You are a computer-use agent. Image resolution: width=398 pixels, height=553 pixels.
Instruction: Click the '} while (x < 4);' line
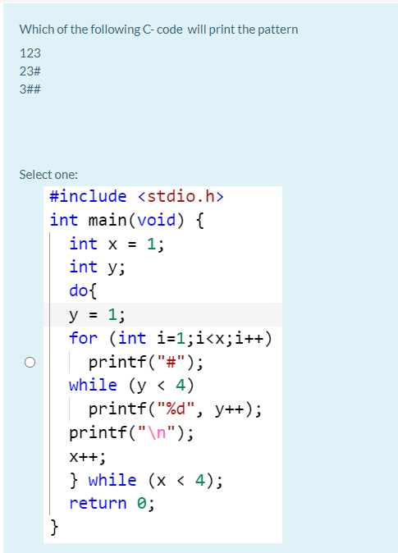146,480
